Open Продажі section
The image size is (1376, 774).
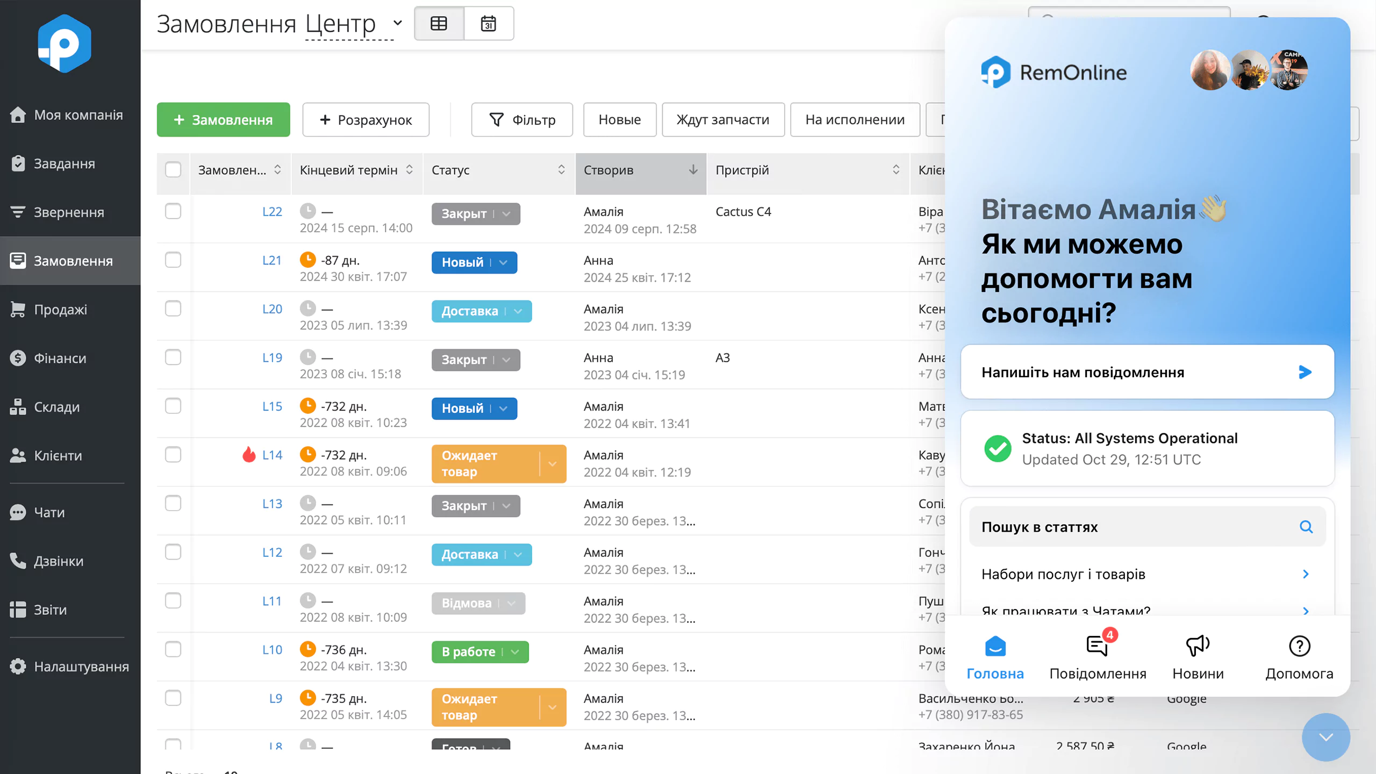pos(70,309)
